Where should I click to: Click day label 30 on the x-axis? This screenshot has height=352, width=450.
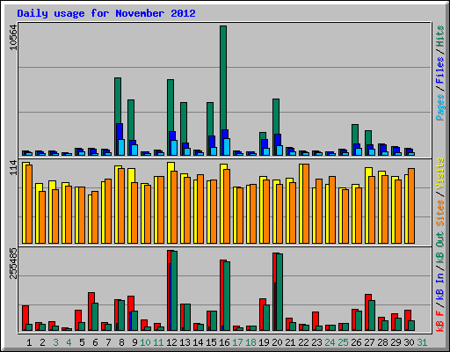tap(409, 342)
